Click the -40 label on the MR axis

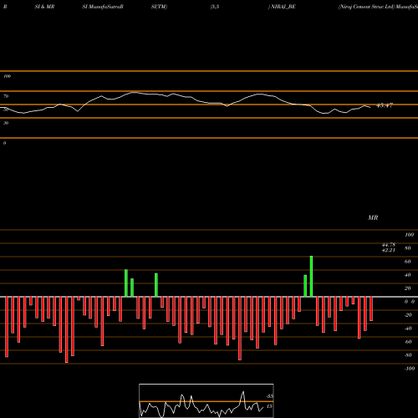click(x=408, y=329)
